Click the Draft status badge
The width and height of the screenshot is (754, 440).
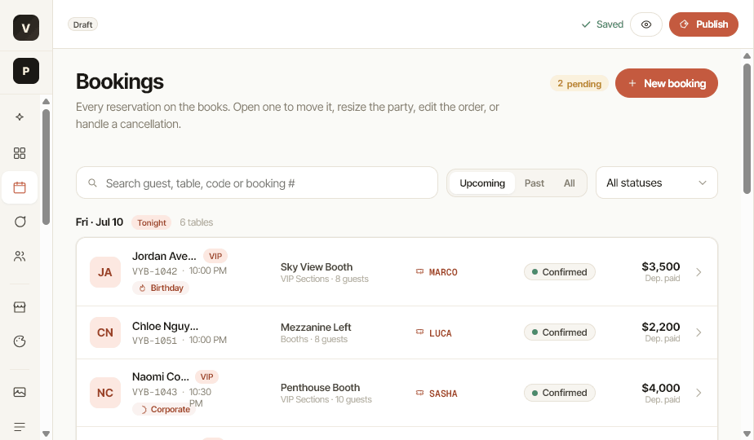point(82,24)
